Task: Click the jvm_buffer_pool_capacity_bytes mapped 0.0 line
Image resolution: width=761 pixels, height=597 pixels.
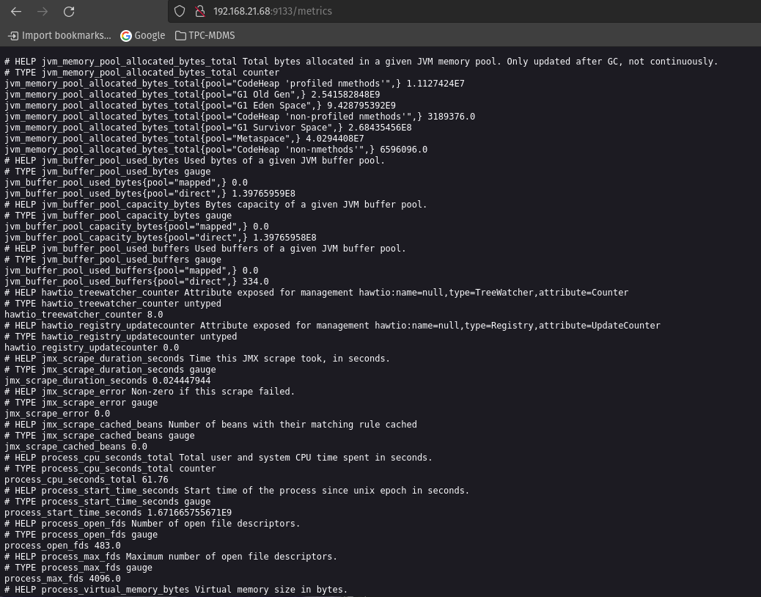Action: 136,226
